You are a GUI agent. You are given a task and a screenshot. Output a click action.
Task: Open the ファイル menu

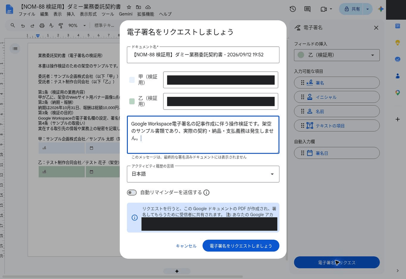[x=27, y=14]
